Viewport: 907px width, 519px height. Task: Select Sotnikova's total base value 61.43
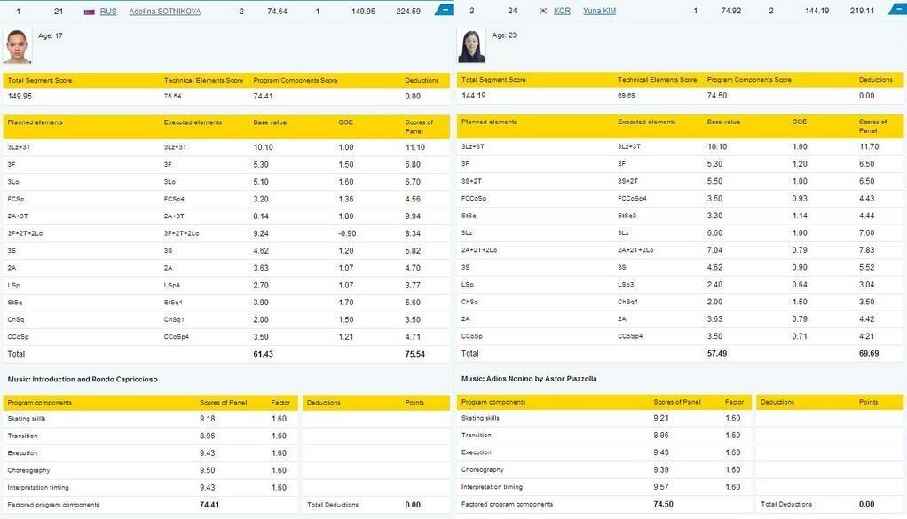pyautogui.click(x=264, y=354)
